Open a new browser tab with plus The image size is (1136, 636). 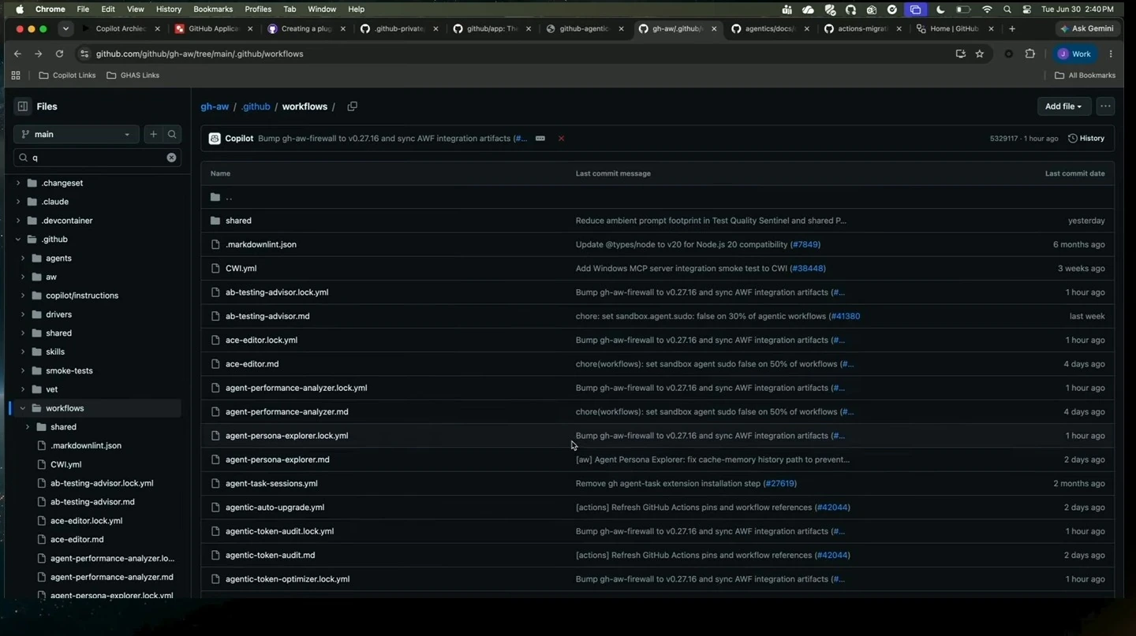coord(1012,28)
